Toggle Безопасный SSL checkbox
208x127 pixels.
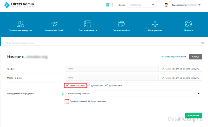[x=67, y=85]
